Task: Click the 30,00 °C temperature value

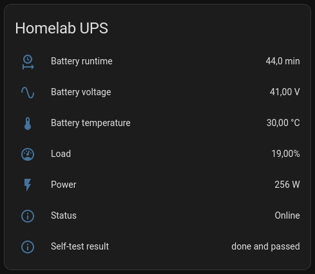Action: pos(283,123)
